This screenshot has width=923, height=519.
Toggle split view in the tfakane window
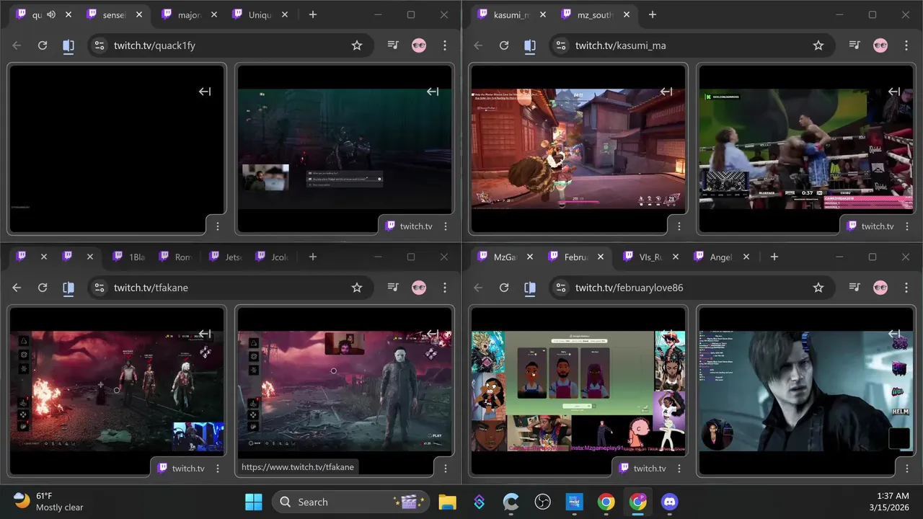click(x=69, y=288)
